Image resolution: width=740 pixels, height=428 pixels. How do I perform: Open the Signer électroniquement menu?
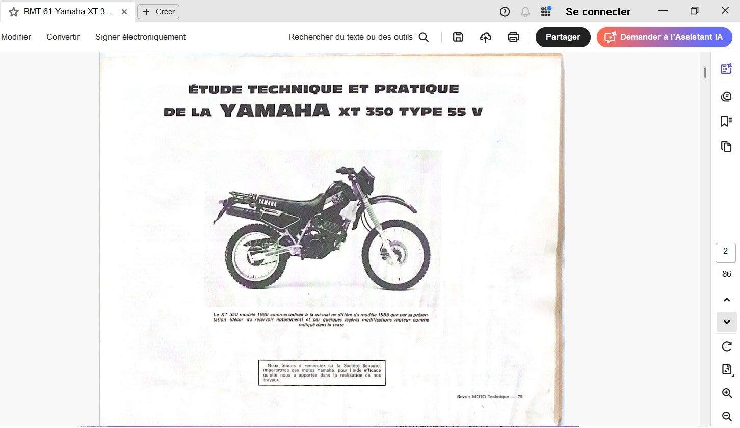pos(141,37)
